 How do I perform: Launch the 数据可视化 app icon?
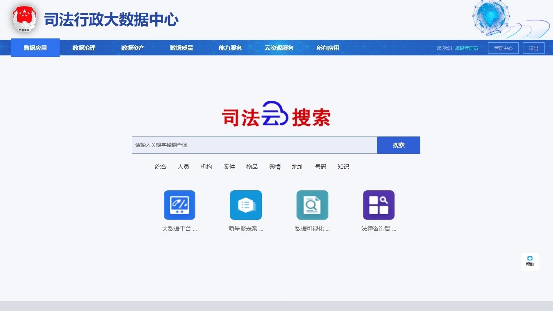tap(312, 205)
